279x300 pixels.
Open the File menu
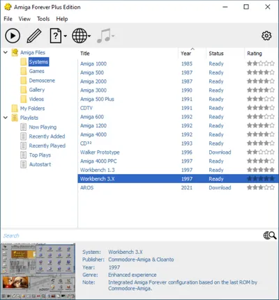pos(8,19)
